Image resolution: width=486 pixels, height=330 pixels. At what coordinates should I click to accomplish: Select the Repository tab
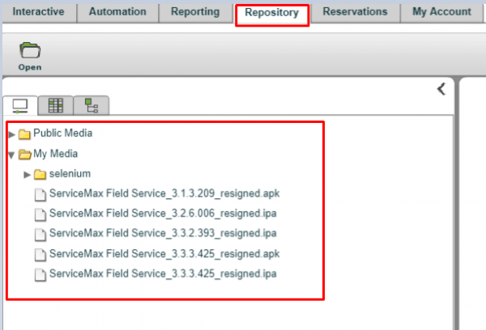[x=272, y=13]
